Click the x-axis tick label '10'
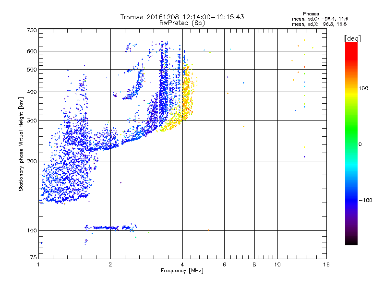The width and height of the screenshot is (384, 288). tap(277, 264)
